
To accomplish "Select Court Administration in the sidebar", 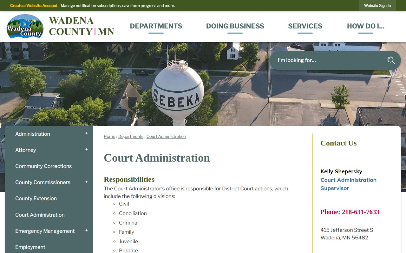I will tap(40, 215).
